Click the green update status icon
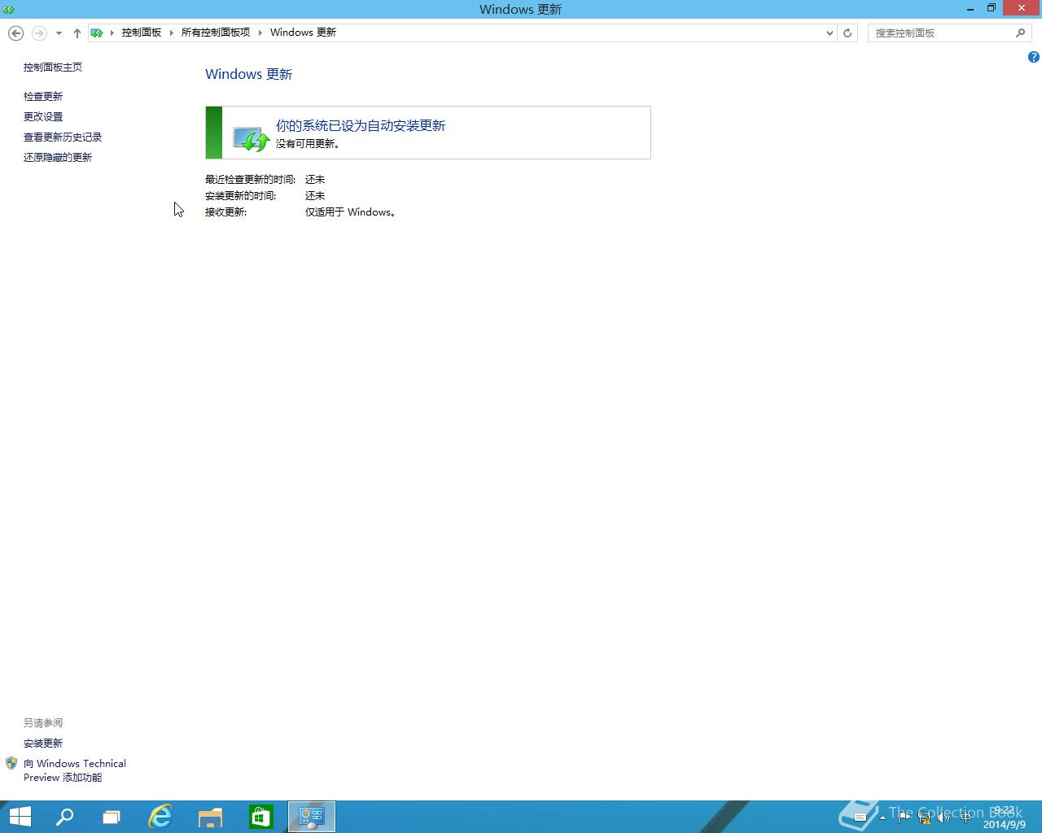 point(251,138)
